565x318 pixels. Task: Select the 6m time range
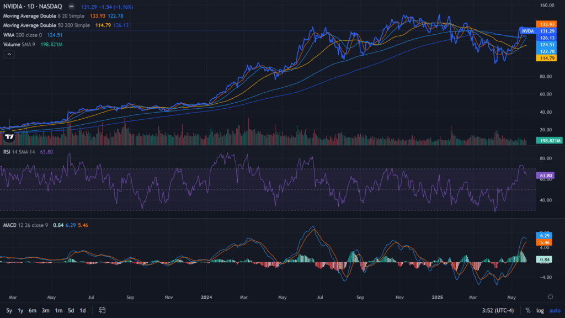tap(33, 310)
